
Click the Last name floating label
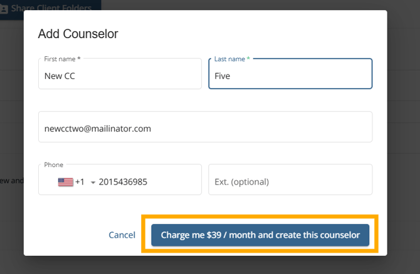(x=229, y=59)
